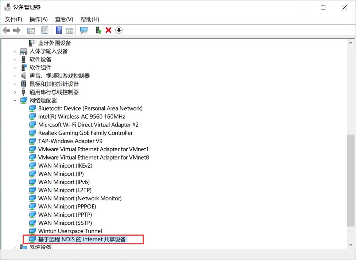Click the 蓝牙外围设备 device icon
Image resolution: width=356 pixels, height=260 pixels.
[x=32, y=43]
